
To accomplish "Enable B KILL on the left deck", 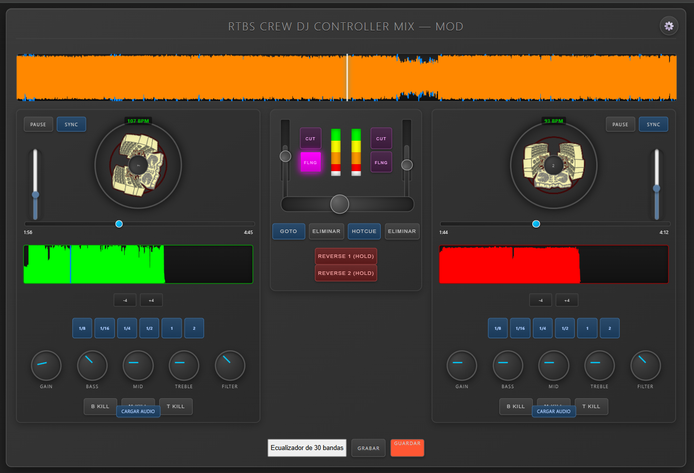I will 100,406.
